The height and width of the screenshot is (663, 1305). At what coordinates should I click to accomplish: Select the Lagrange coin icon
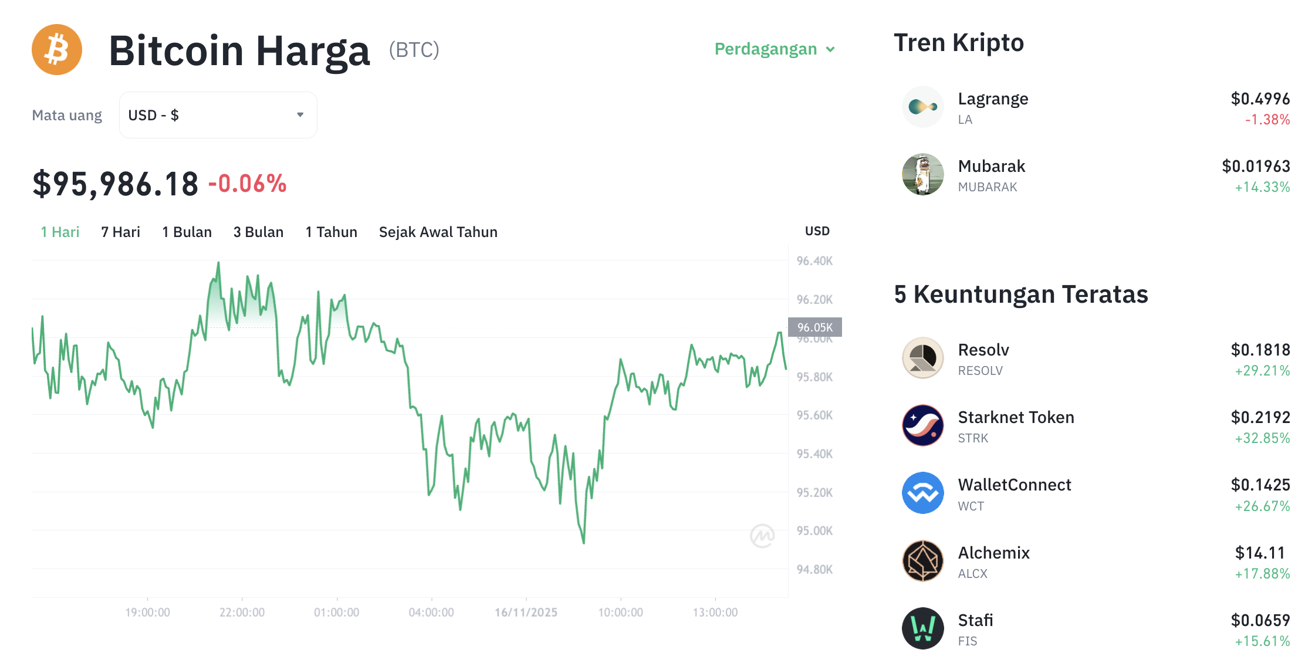click(922, 107)
